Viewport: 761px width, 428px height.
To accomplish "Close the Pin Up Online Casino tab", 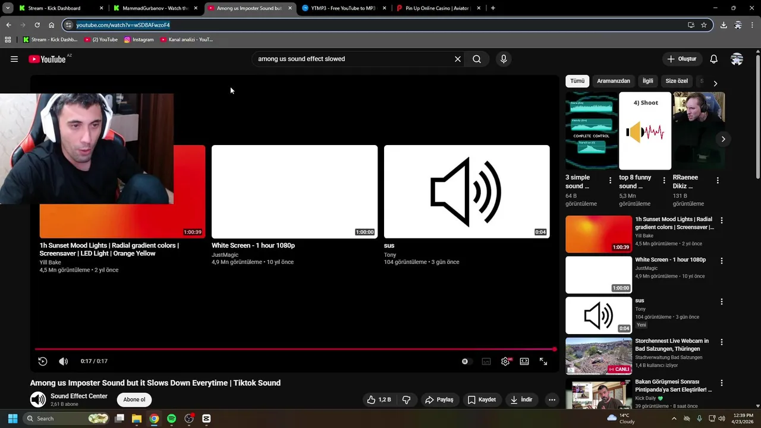I will (x=479, y=8).
